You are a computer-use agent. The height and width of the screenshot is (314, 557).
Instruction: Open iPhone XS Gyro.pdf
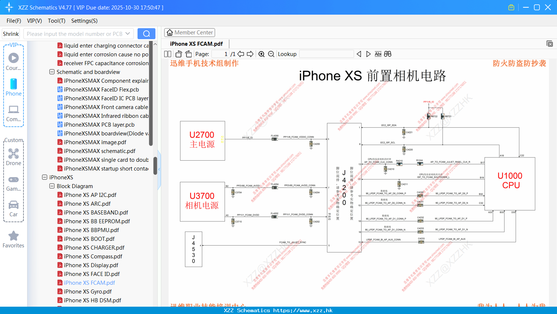click(x=88, y=291)
